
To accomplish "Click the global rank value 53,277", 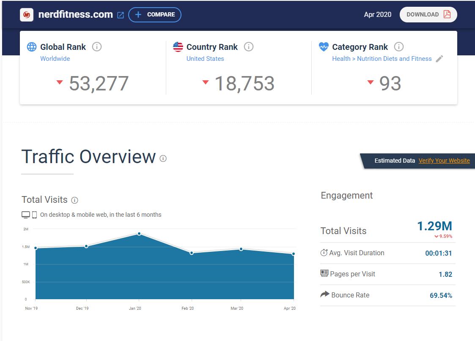I will click(x=99, y=83).
